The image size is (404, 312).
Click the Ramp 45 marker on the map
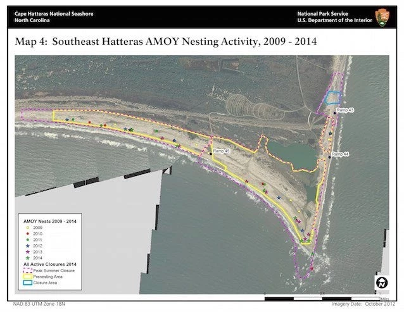[x=211, y=153]
